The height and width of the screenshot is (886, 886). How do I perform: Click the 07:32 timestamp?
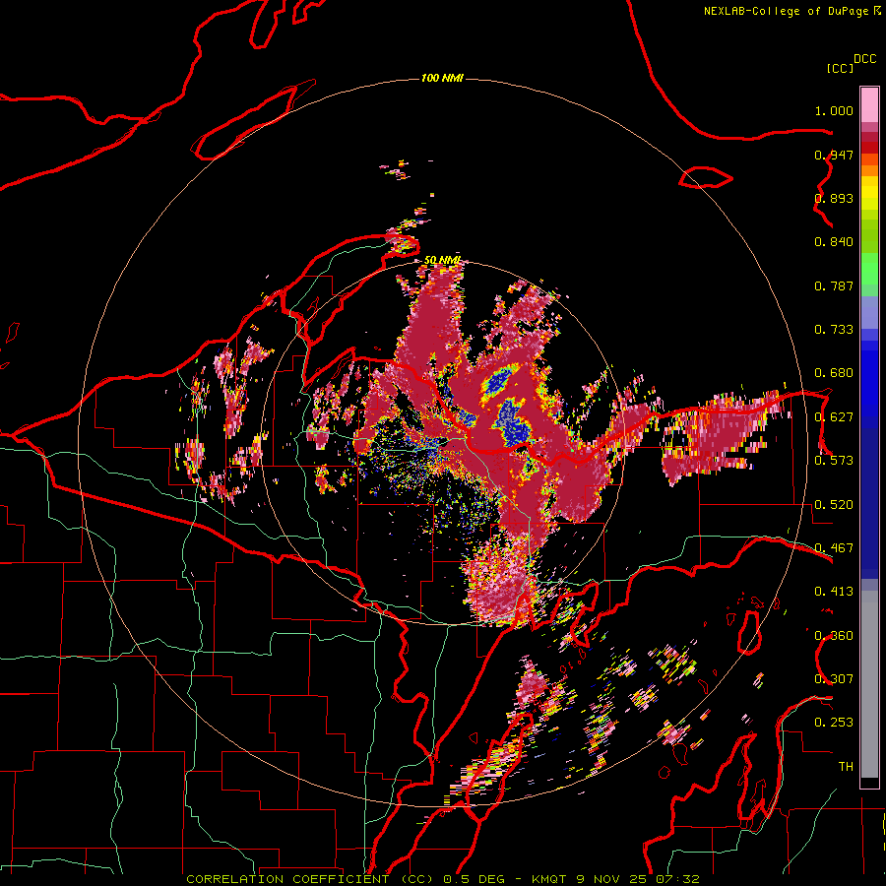coord(677,879)
